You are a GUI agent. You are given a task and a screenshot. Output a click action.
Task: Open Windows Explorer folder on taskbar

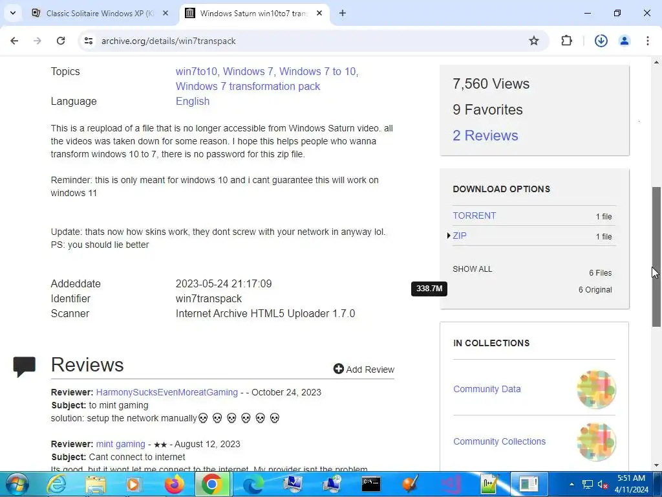click(96, 484)
